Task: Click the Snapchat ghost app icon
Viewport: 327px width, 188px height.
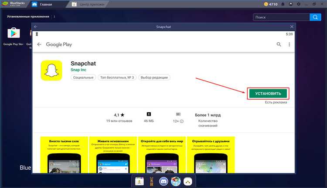Action: 51,70
